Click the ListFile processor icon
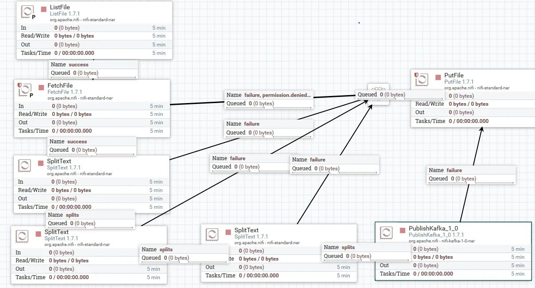Screen dimensions: 535x288 pos(27,12)
